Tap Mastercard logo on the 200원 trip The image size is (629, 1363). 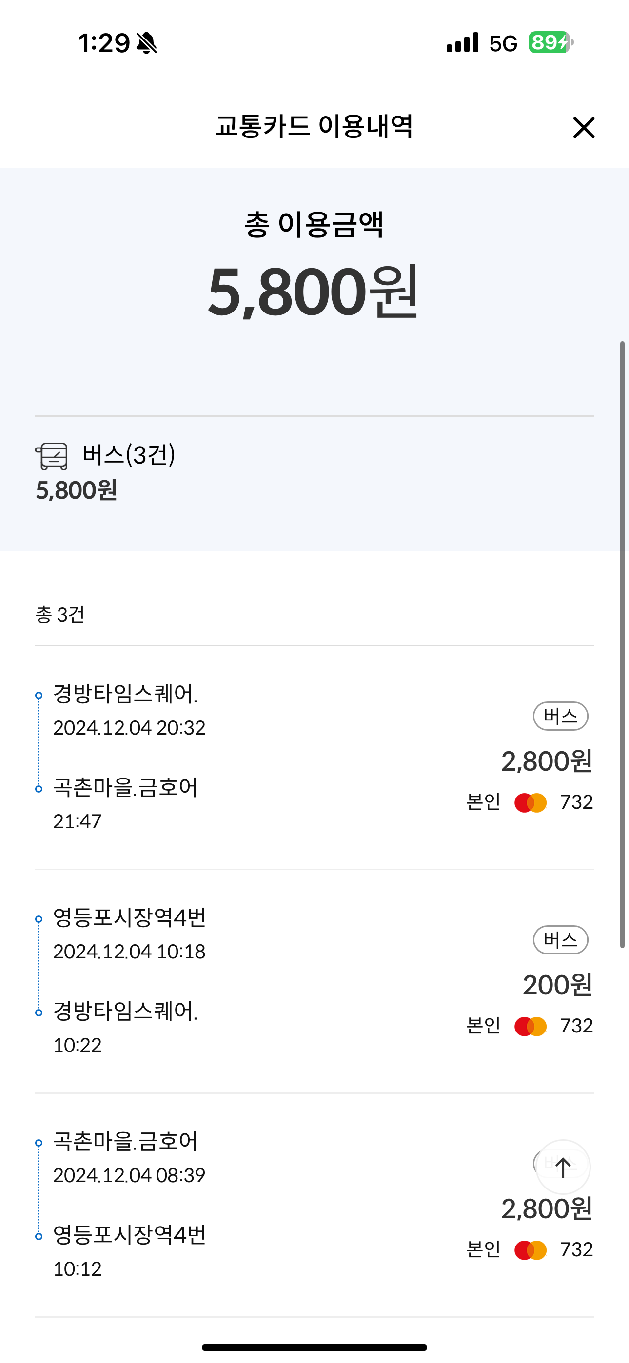[530, 1027]
